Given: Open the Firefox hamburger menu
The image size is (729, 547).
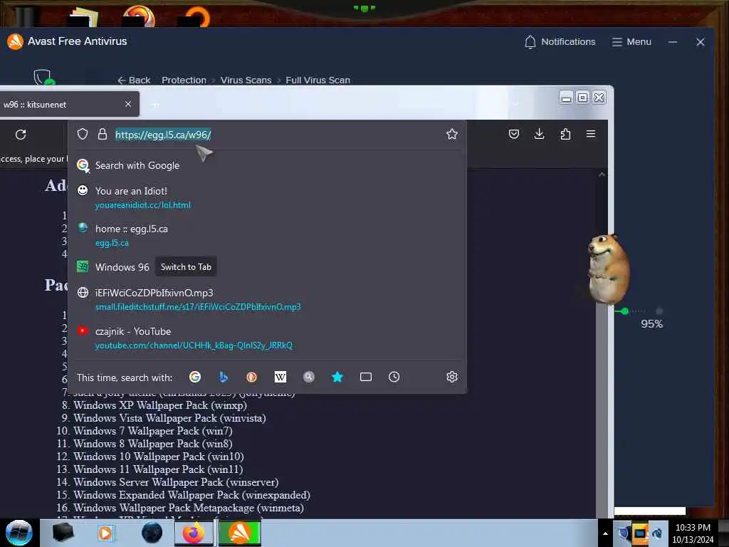Looking at the screenshot, I should pyautogui.click(x=591, y=134).
